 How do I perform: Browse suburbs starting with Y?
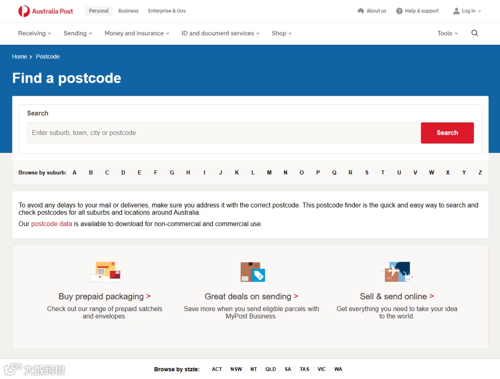coord(464,172)
